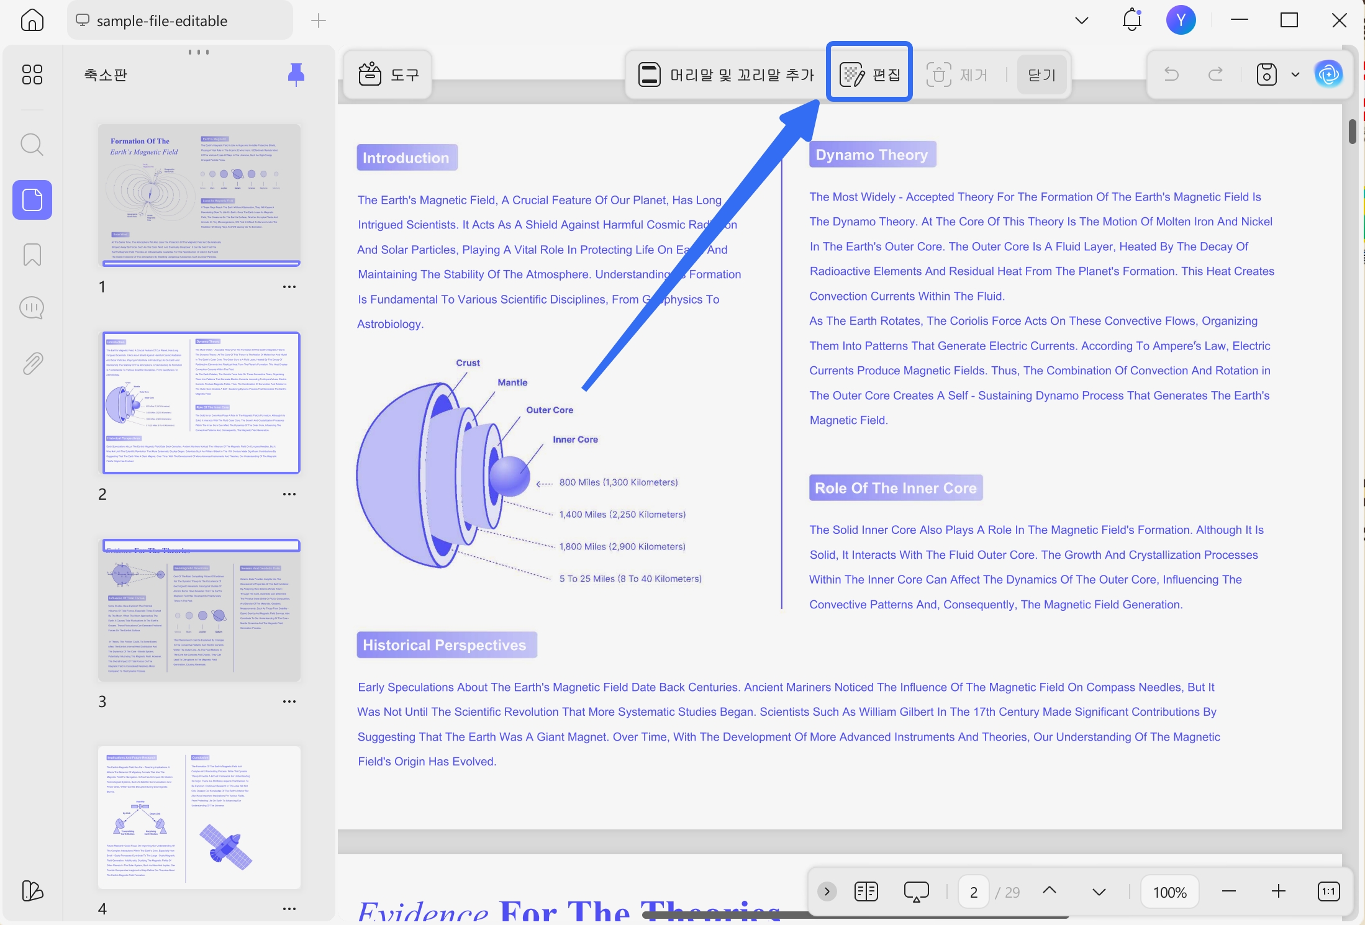
Task: Click the Introduction heading
Action: [x=407, y=158]
